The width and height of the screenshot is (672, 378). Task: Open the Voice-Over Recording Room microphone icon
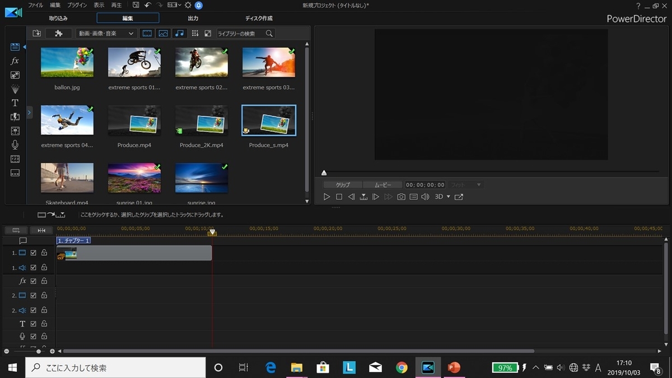15,145
